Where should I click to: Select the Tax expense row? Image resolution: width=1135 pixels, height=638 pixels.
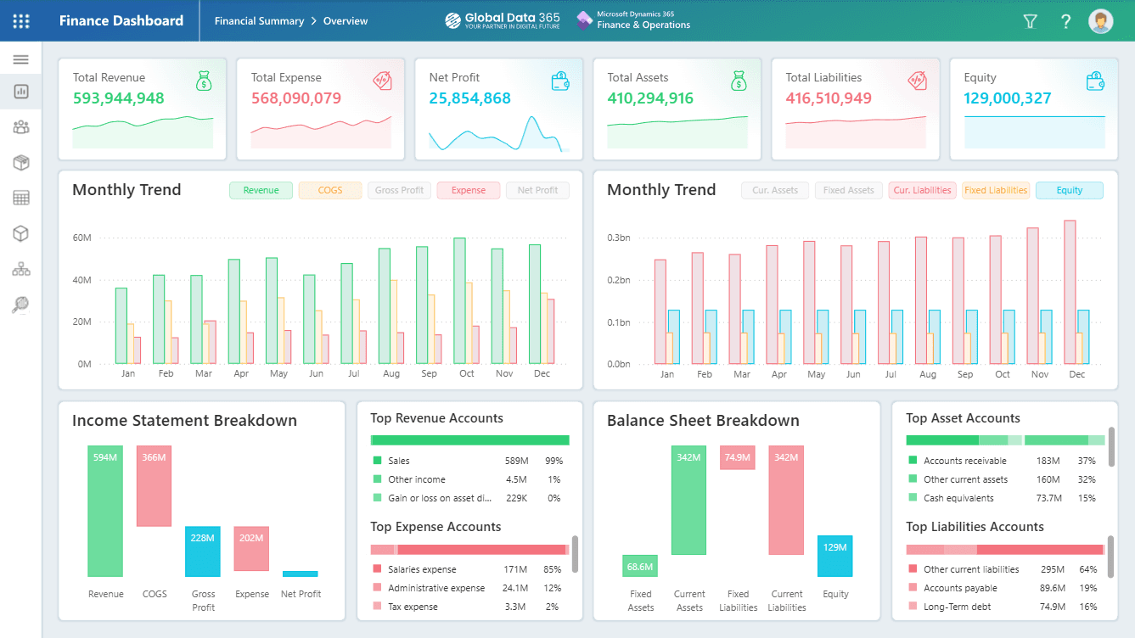coord(469,607)
